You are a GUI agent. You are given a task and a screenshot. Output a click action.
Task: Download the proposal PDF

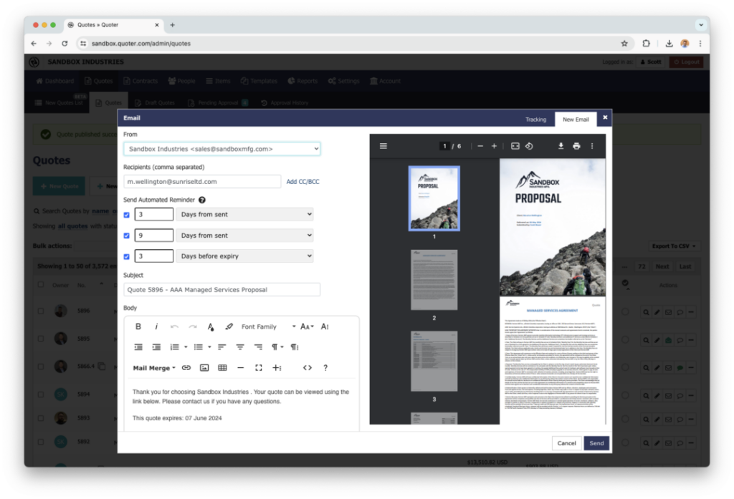(561, 146)
